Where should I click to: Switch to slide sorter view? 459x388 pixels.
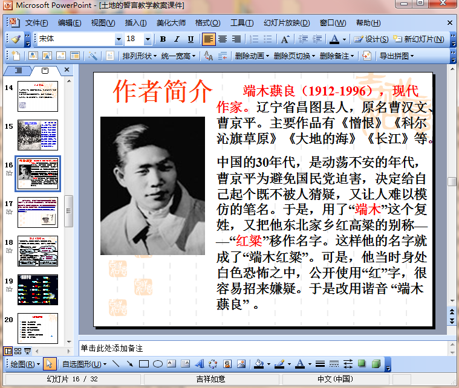[x=18, y=351]
